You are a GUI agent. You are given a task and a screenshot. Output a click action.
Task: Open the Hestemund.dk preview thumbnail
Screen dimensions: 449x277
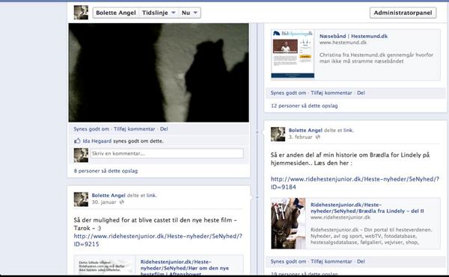click(x=293, y=54)
